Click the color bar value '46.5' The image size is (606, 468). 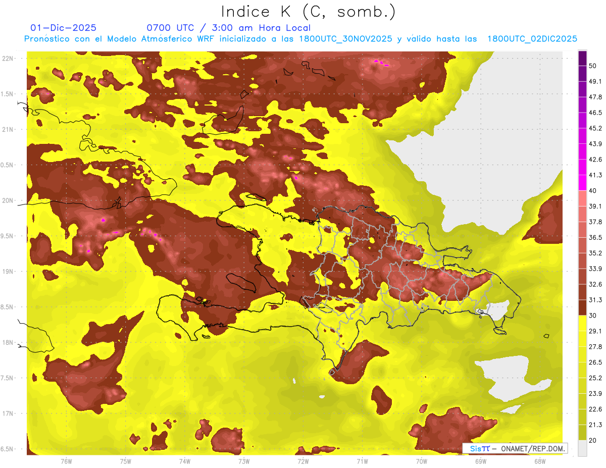pyautogui.click(x=595, y=113)
